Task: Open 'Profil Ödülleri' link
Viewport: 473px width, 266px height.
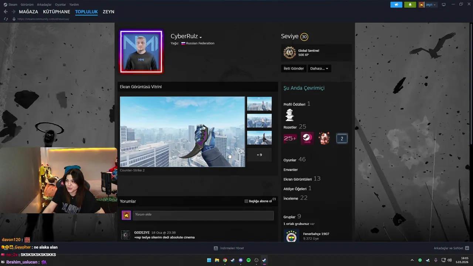Action: pos(294,105)
